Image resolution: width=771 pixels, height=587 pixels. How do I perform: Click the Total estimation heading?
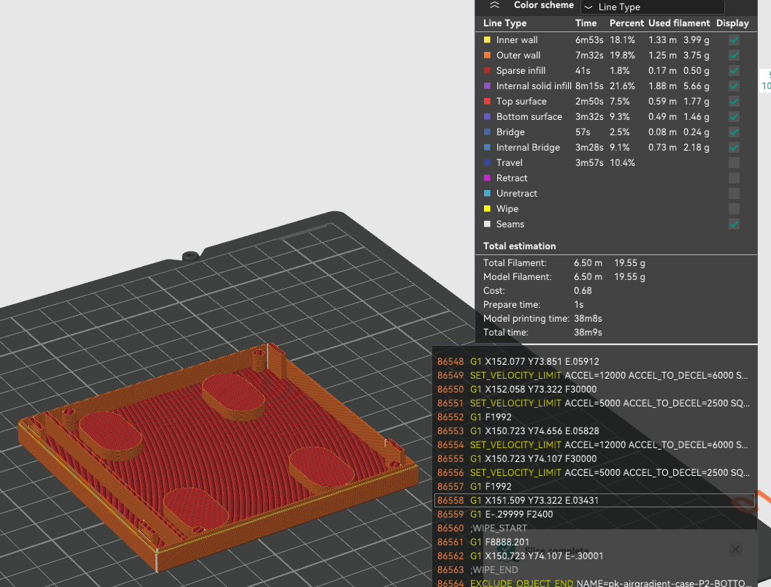[x=519, y=246]
